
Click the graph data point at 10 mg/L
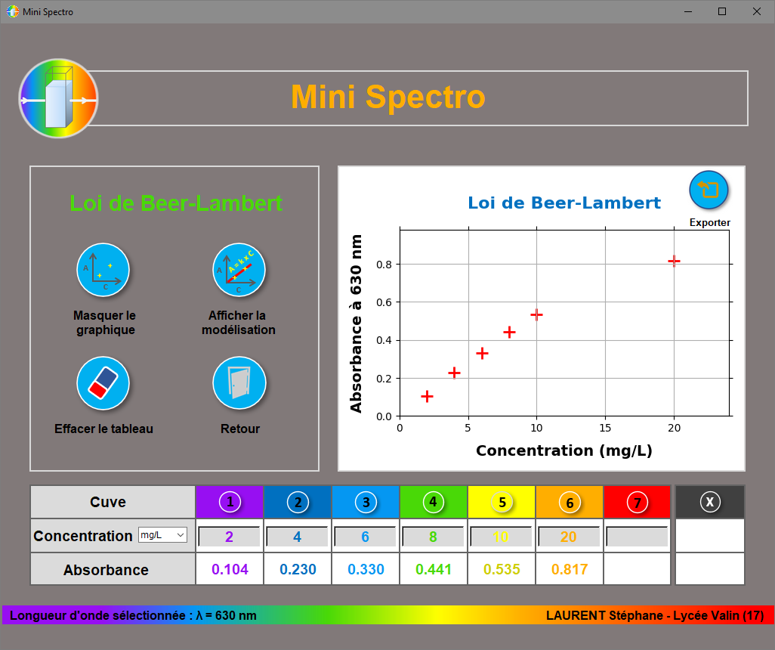pos(536,314)
